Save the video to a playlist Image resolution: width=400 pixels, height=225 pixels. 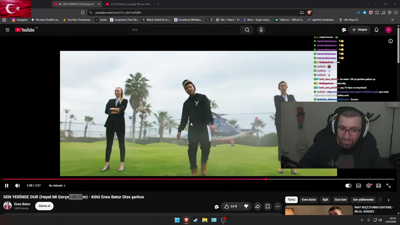tap(268, 207)
